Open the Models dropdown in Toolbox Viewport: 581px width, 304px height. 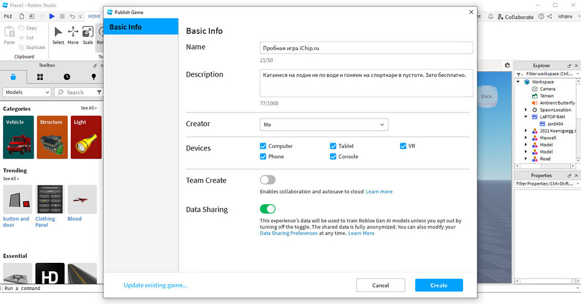pyautogui.click(x=27, y=92)
